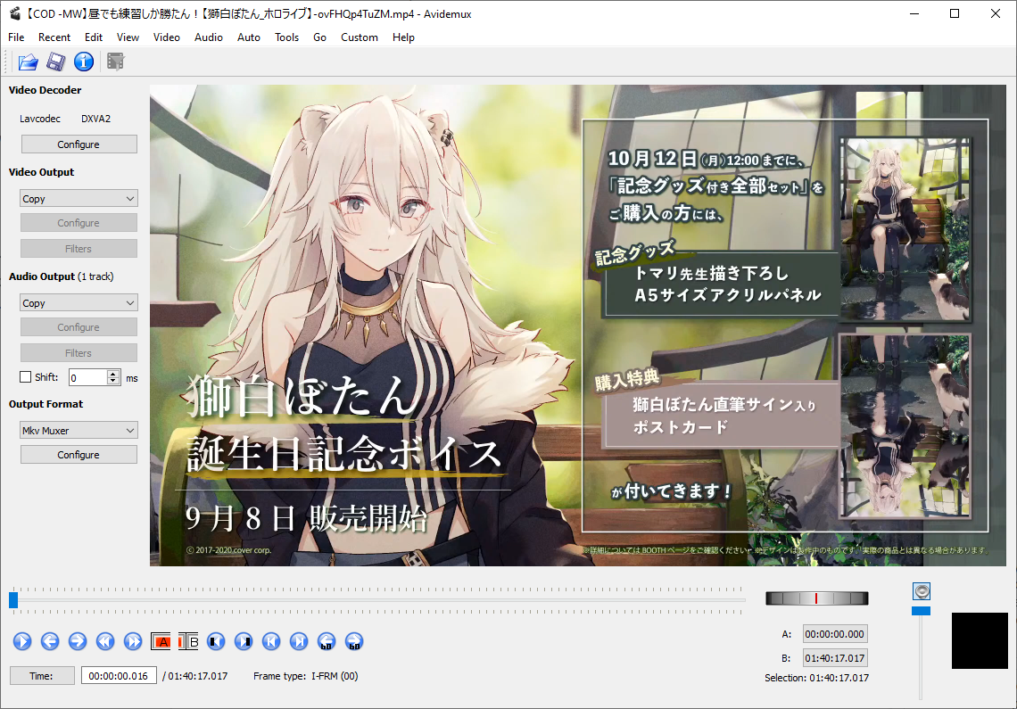Viewport: 1017px width, 709px height.
Task: Open the film strip calculator toolbar icon
Action: (115, 62)
